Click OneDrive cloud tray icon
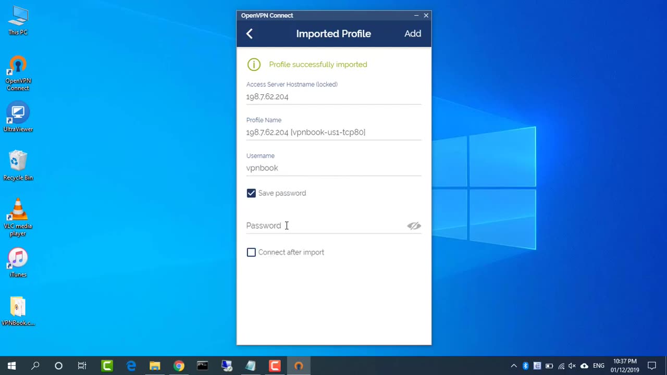 coord(584,366)
